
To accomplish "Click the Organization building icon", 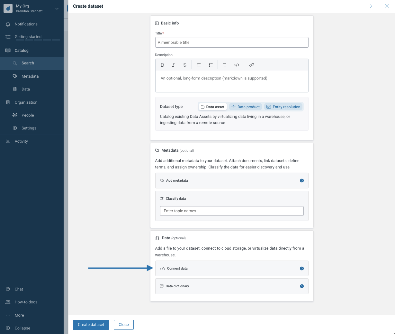I will coord(8,102).
